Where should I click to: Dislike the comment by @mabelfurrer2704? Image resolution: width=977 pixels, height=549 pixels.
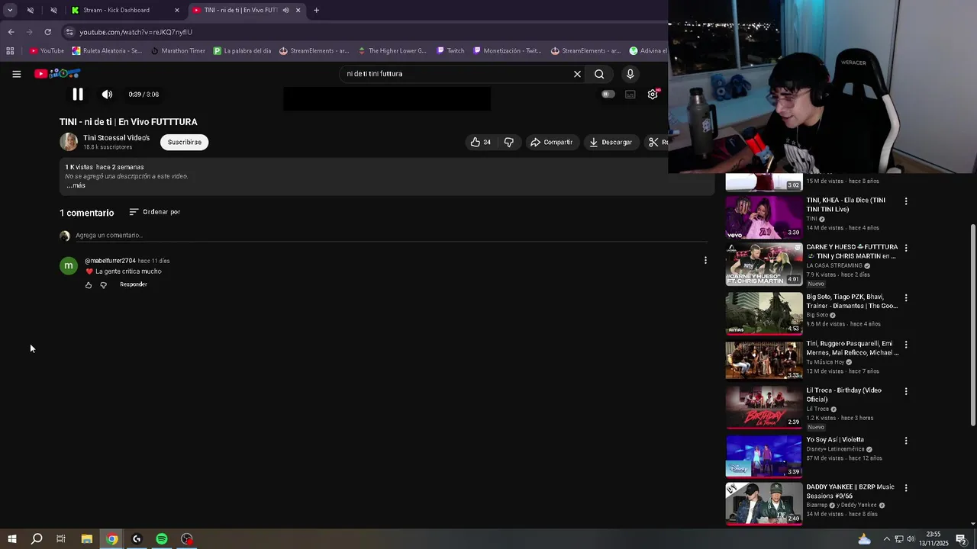pyautogui.click(x=104, y=285)
